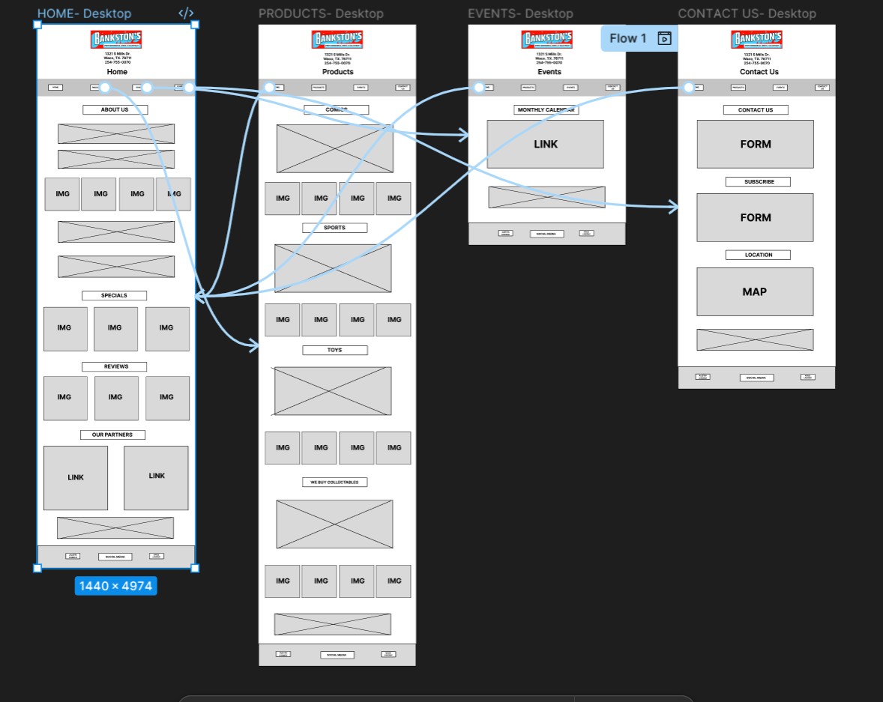
Task: Select the prototype connection node in Events nav bar
Action: 479,88
